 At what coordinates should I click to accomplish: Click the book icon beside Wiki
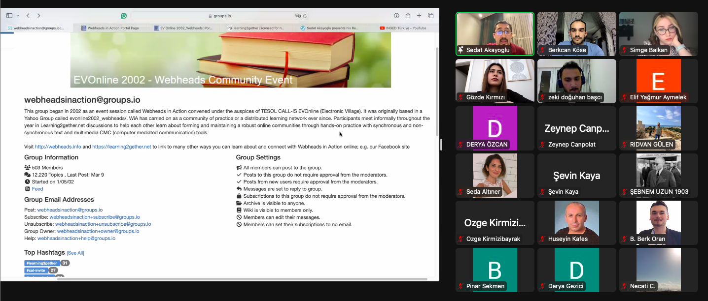pos(239,210)
